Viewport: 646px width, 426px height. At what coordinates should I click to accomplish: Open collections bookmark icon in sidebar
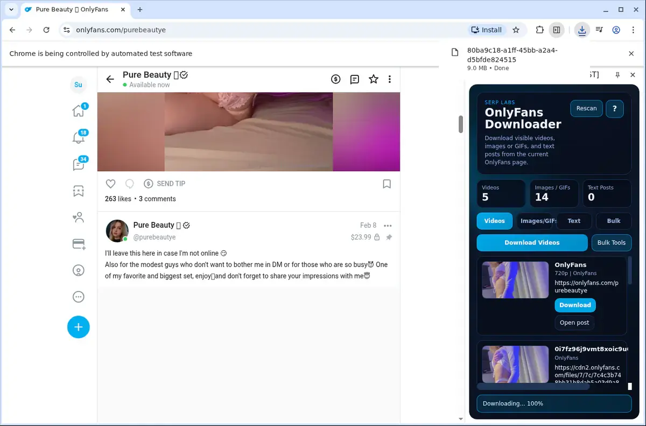coord(79,191)
